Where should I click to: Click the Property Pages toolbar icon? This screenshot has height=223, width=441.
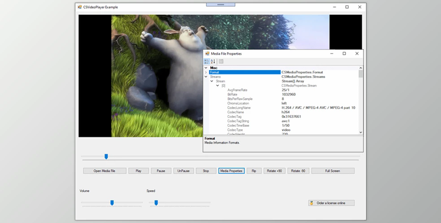click(x=221, y=61)
